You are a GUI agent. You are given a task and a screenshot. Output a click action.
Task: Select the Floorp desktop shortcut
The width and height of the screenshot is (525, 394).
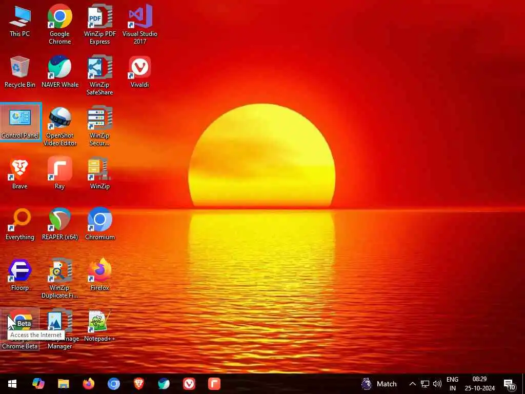tap(20, 275)
